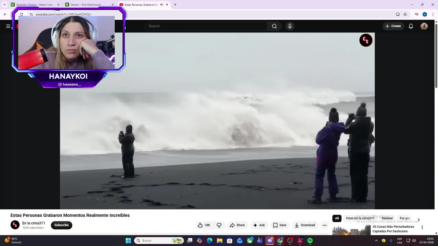Open Xbox app from the taskbar

[x=250, y=241]
